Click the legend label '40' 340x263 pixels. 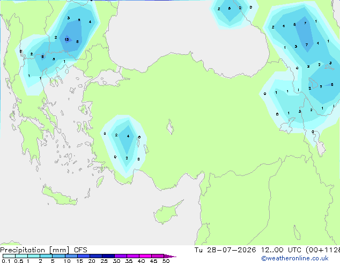pos(141,261)
